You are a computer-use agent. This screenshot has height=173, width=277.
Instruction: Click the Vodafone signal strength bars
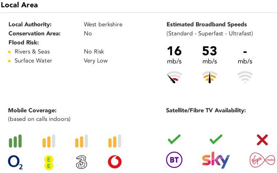click(115, 141)
